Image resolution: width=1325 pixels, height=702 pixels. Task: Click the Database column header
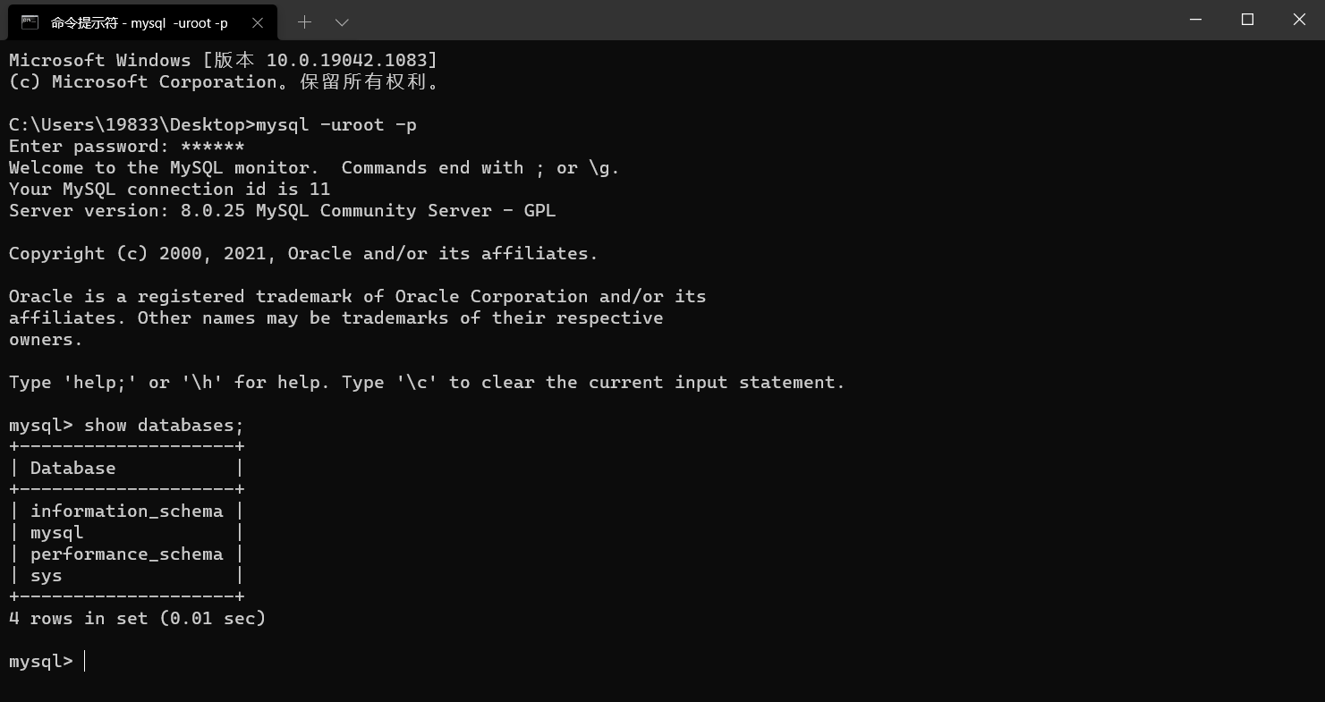coord(72,469)
